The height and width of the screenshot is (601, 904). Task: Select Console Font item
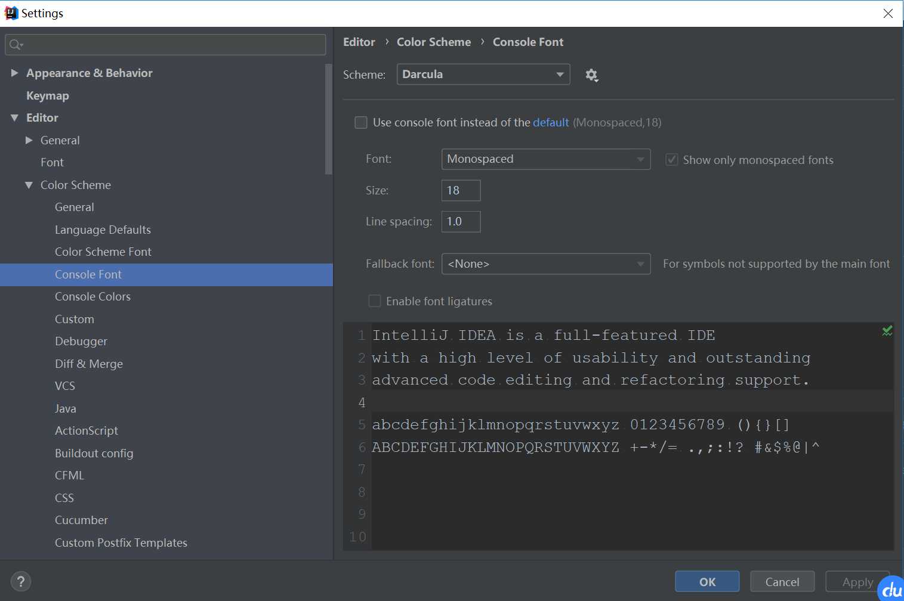(166, 275)
